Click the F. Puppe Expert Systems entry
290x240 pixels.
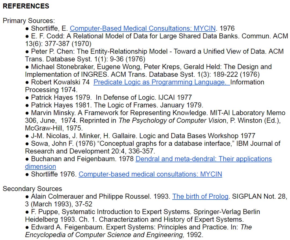[142, 216]
